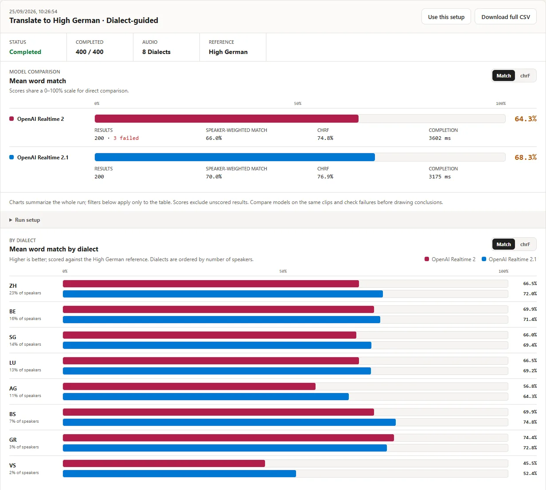Image resolution: width=546 pixels, height=490 pixels.
Task: Click the OpenAI Realtime 2.1 score bar
Action: (235, 157)
